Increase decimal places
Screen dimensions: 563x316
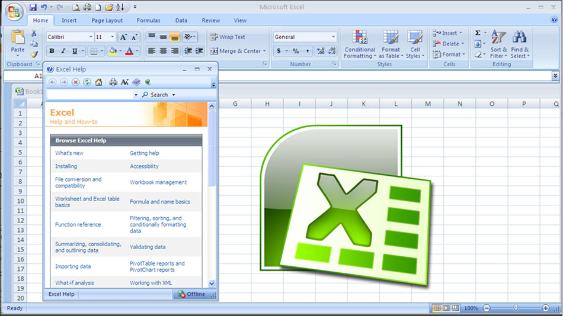[x=321, y=51]
